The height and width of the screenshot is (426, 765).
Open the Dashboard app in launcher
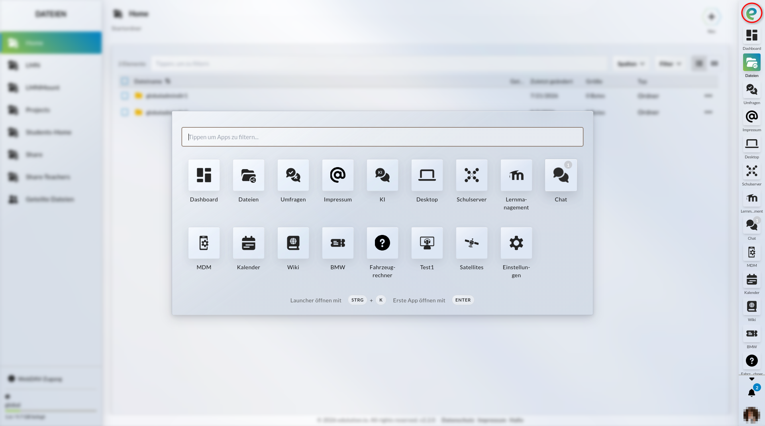(x=204, y=175)
